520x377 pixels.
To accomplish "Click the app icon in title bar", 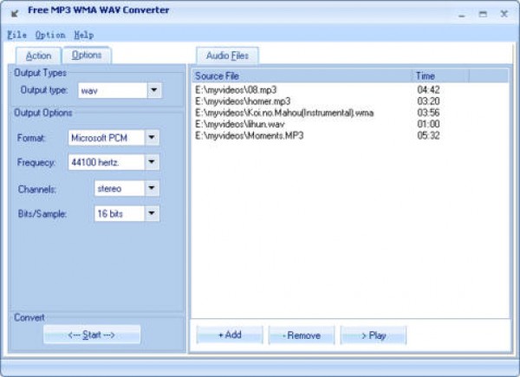I will pyautogui.click(x=15, y=12).
